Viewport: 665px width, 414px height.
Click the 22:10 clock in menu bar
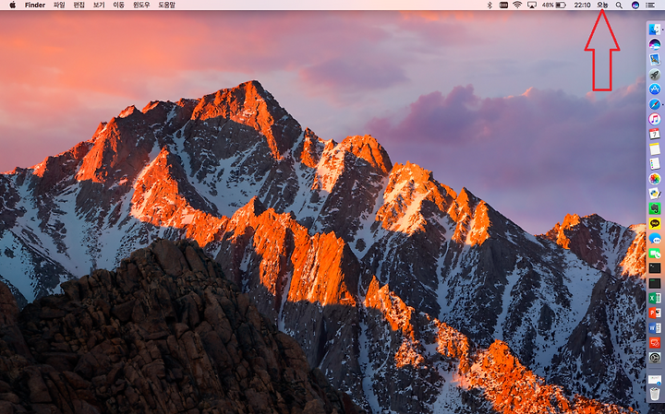point(582,6)
